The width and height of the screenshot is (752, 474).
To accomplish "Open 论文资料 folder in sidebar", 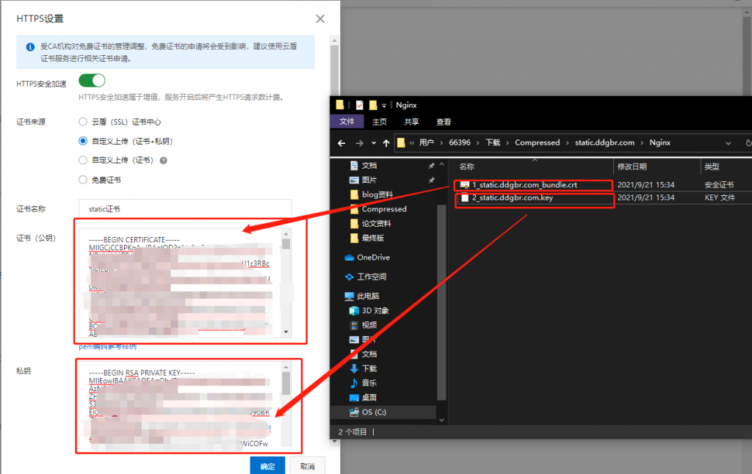I will (x=376, y=223).
